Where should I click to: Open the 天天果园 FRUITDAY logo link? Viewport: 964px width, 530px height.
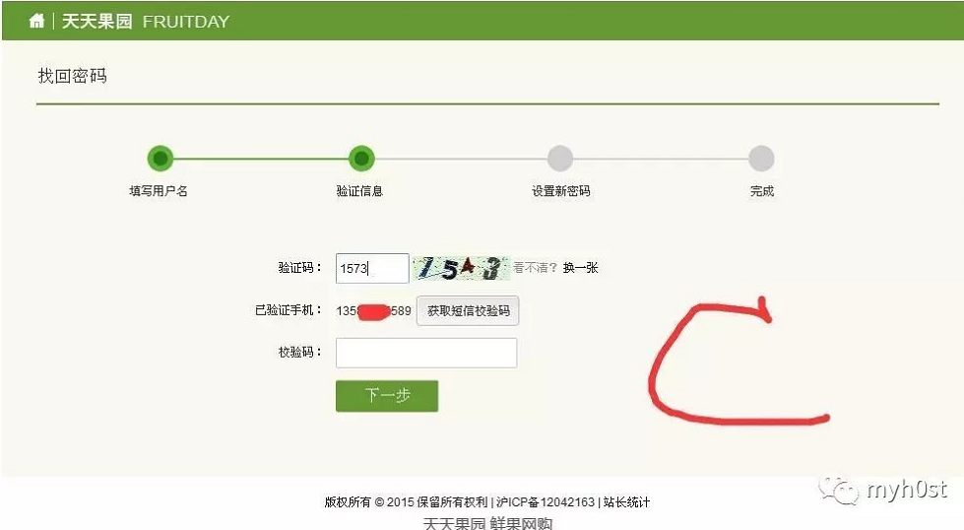pos(145,22)
